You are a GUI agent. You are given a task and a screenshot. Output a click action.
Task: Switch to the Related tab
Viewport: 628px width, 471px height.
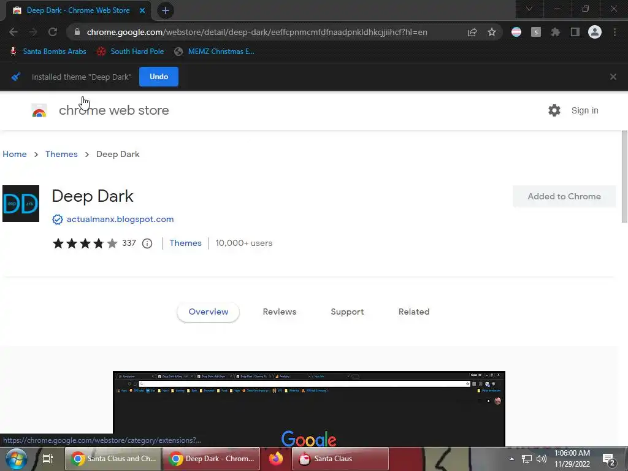pos(414,312)
